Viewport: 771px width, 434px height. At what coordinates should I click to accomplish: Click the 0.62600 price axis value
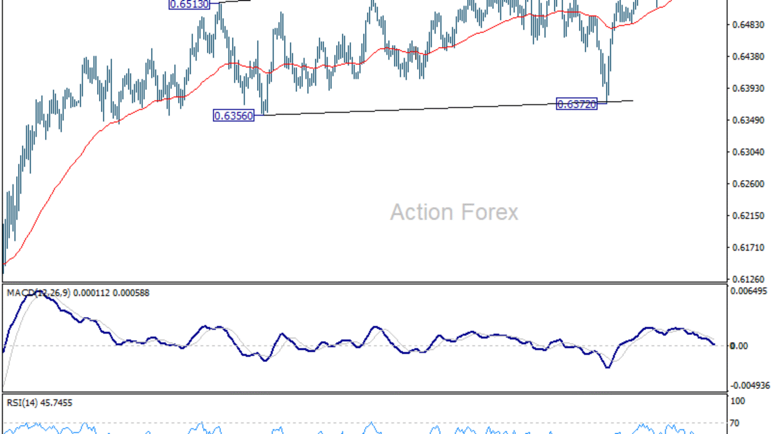pyautogui.click(x=749, y=184)
